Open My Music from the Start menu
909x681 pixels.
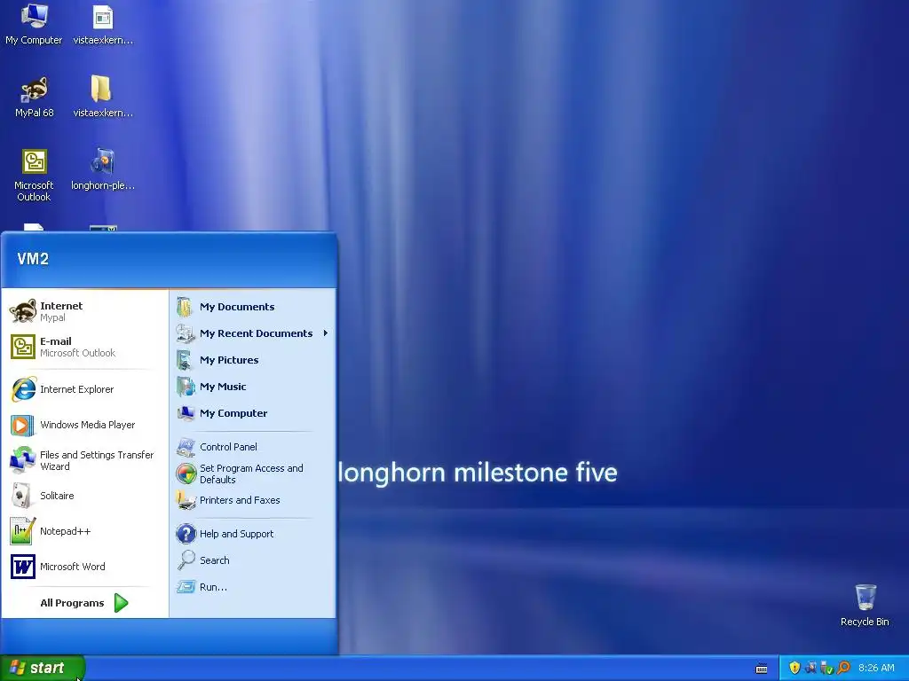tap(253, 387)
